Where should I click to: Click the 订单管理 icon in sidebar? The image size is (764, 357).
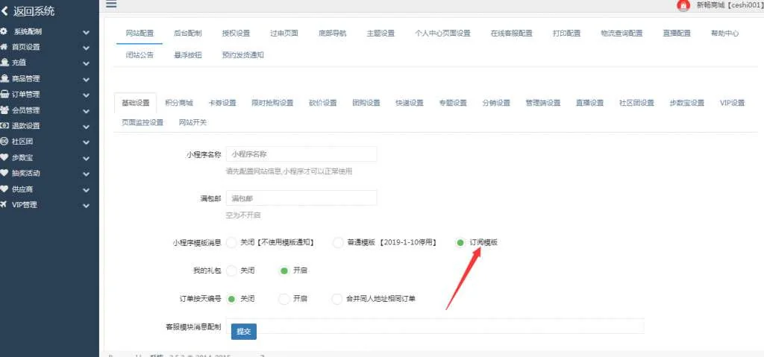tap(4, 94)
